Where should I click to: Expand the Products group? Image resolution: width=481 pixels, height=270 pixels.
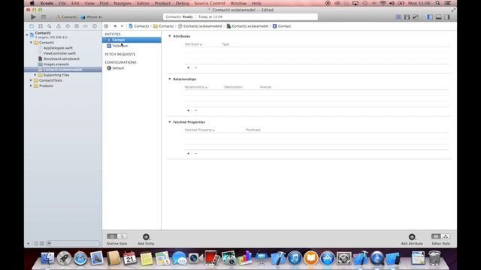(31, 85)
